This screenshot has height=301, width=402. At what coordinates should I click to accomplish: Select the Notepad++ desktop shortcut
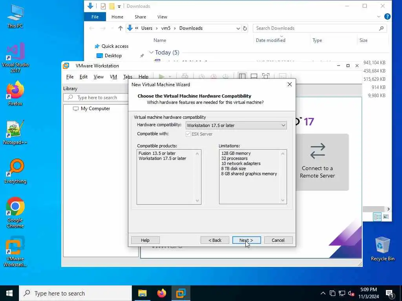tap(15, 132)
